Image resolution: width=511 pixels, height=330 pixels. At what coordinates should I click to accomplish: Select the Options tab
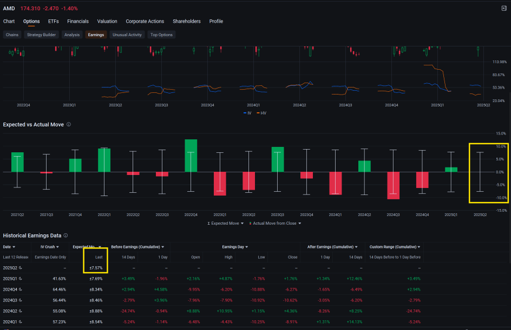31,21
